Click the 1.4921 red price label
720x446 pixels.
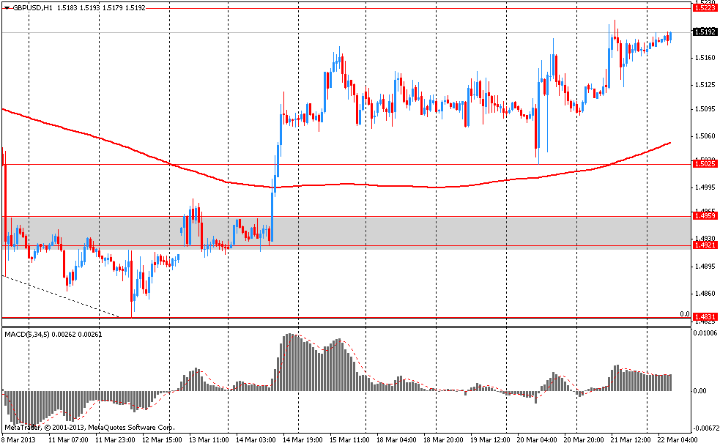[705, 245]
